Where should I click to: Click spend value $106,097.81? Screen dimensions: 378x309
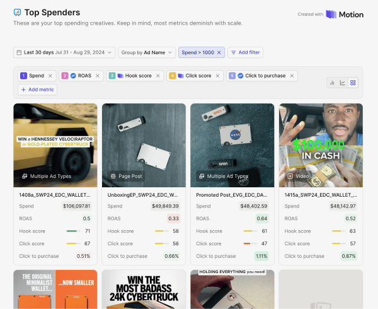[77, 206]
